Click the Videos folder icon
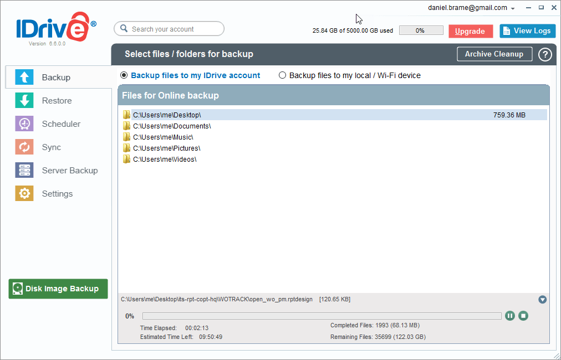The image size is (561, 360). tap(126, 159)
